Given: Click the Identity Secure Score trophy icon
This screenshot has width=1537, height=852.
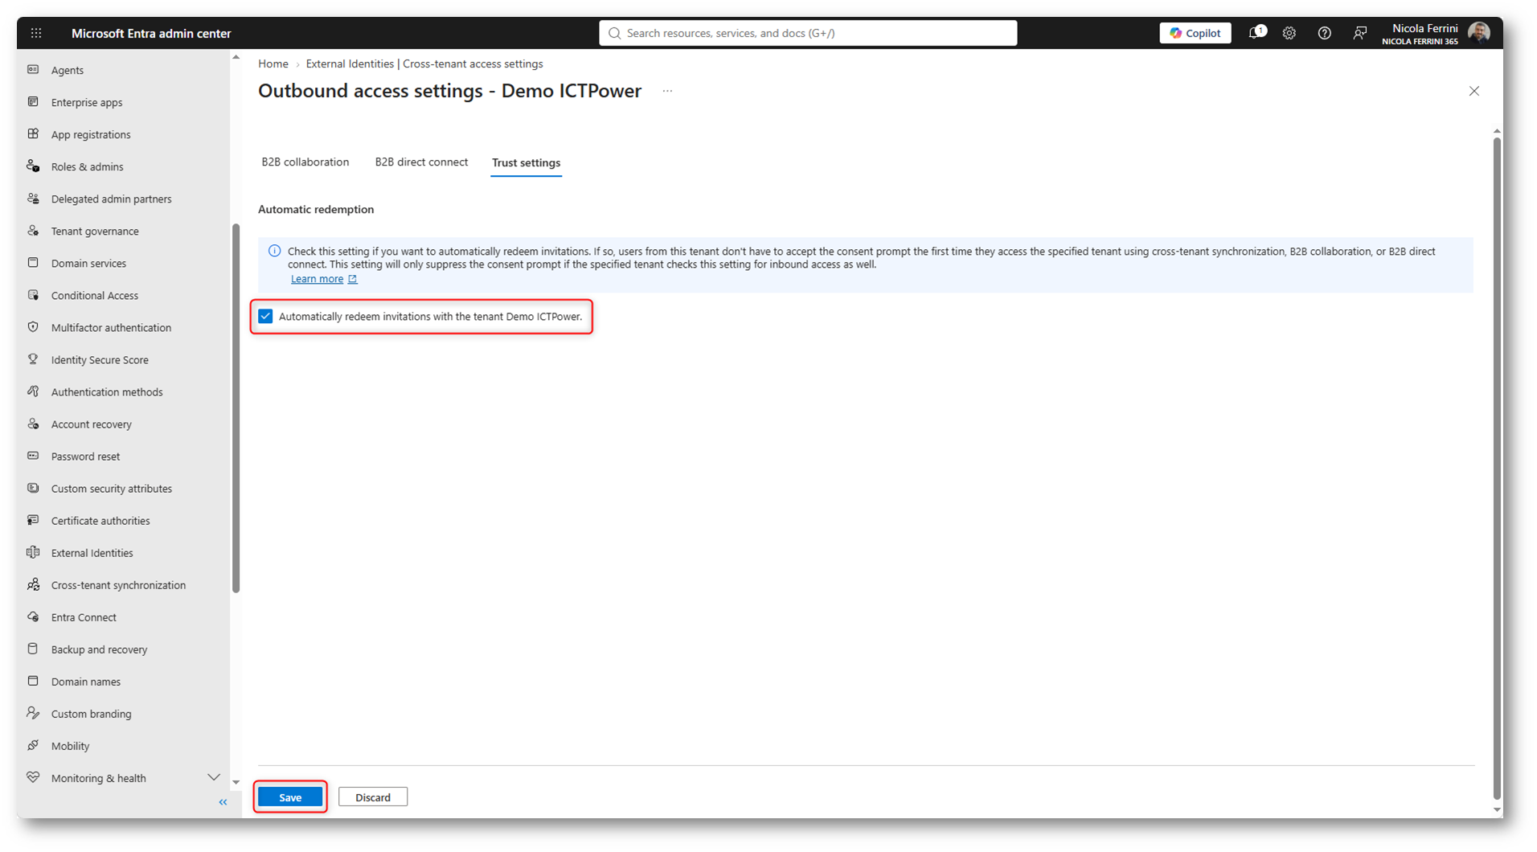Looking at the screenshot, I should [x=33, y=359].
